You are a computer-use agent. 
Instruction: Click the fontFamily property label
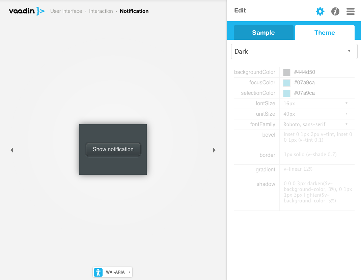(x=263, y=124)
